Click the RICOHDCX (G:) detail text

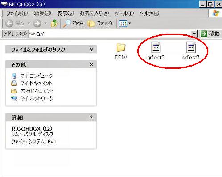32,129
